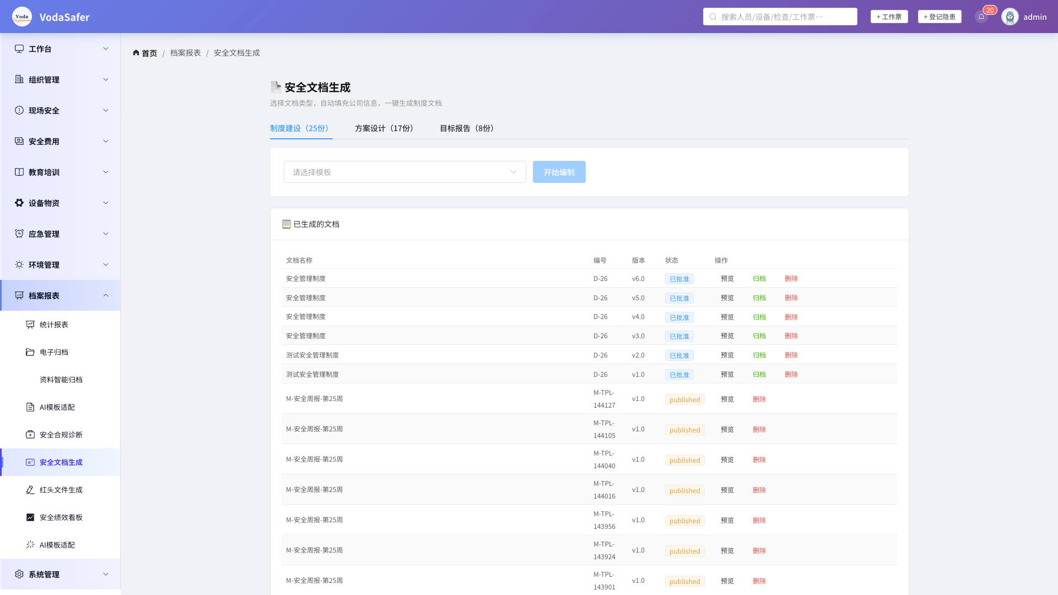The image size is (1058, 595).
Task: Click the admin avatar icon
Action: click(1010, 17)
